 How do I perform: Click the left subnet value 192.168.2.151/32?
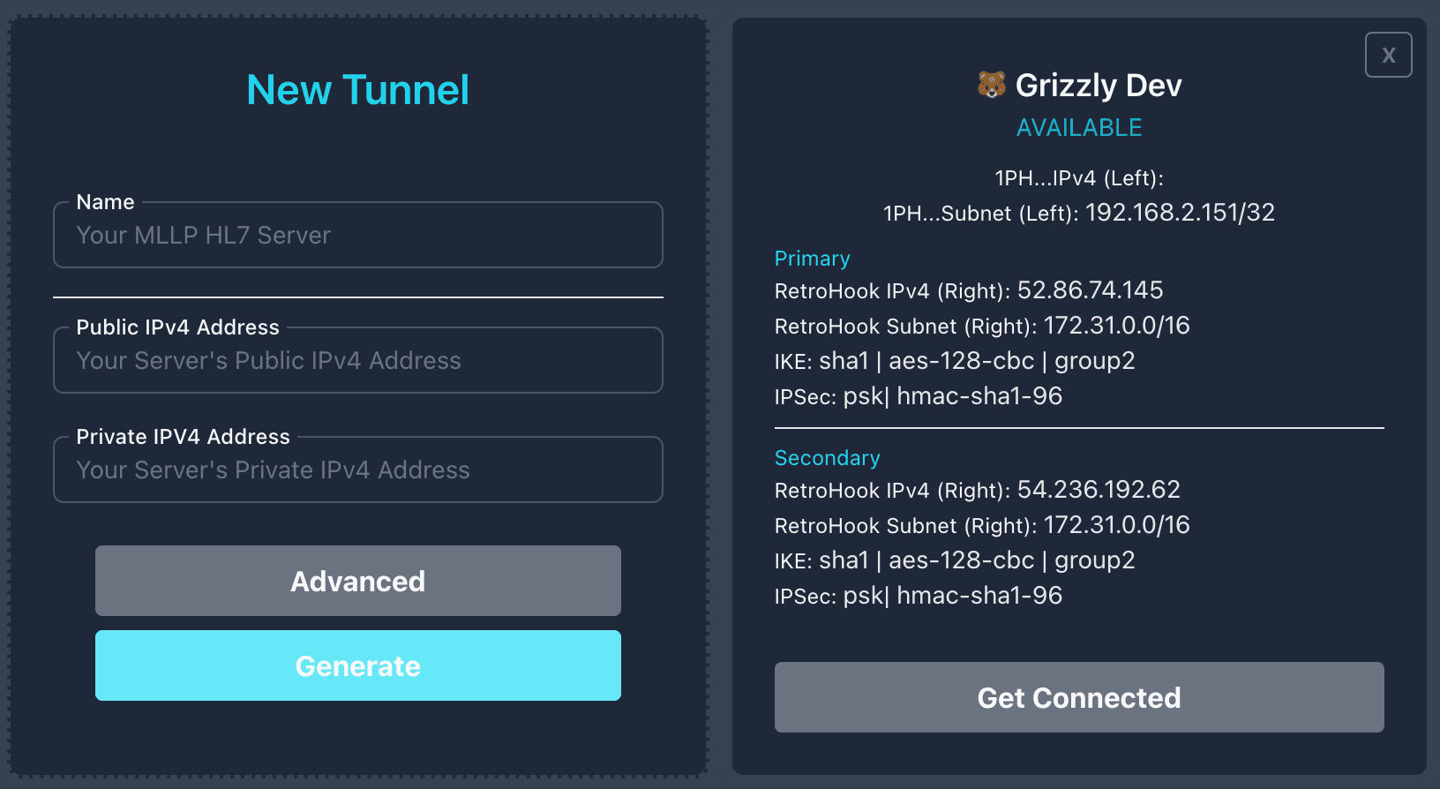pos(1181,213)
